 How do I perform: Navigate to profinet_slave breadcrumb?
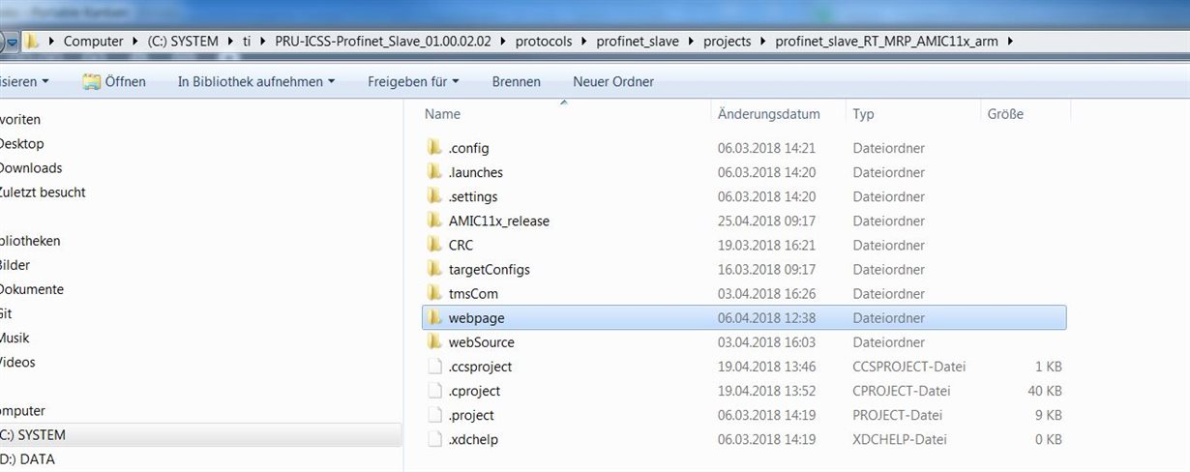tap(639, 42)
